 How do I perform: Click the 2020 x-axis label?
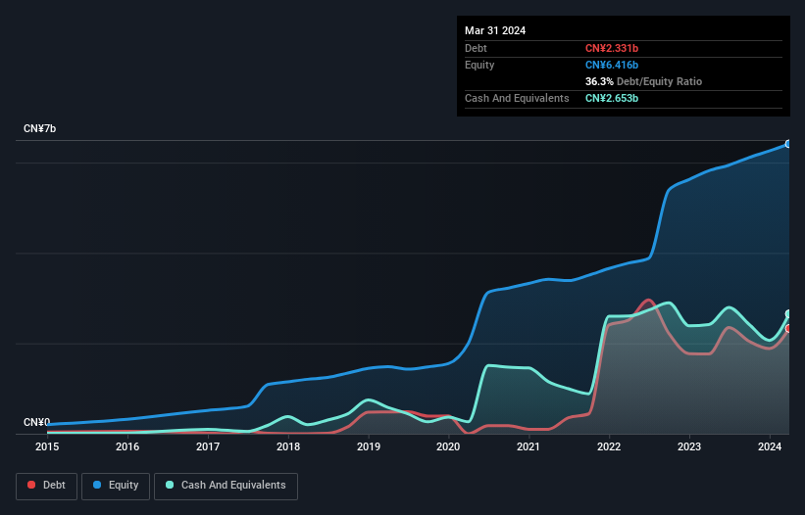coord(448,446)
